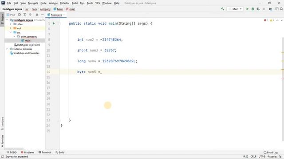
Task: Click the error count indicator in the editor
Action: coord(266,20)
